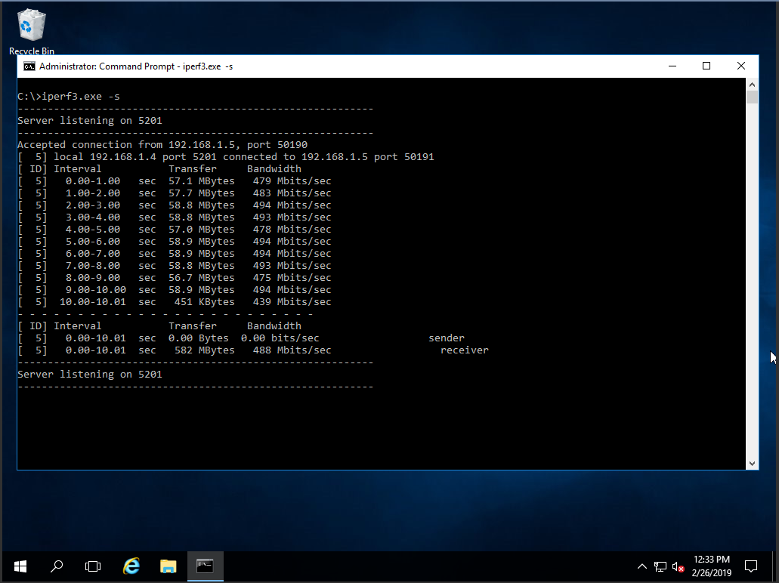Click the Command Prompt title bar icon
Screen dimensions: 779x583
click(29, 66)
